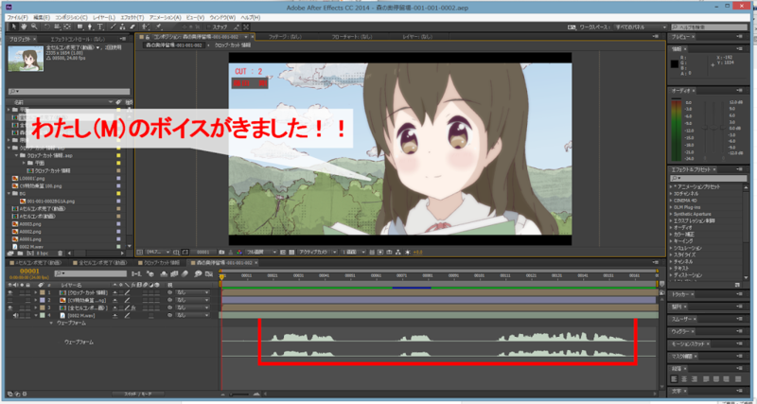Select the Roto Brush tool
The width and height of the screenshot is (757, 404).
click(x=145, y=26)
